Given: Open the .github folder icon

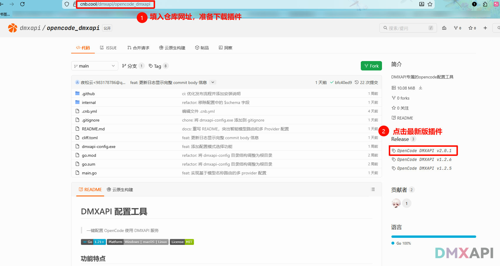Looking at the screenshot, I should [x=77, y=93].
